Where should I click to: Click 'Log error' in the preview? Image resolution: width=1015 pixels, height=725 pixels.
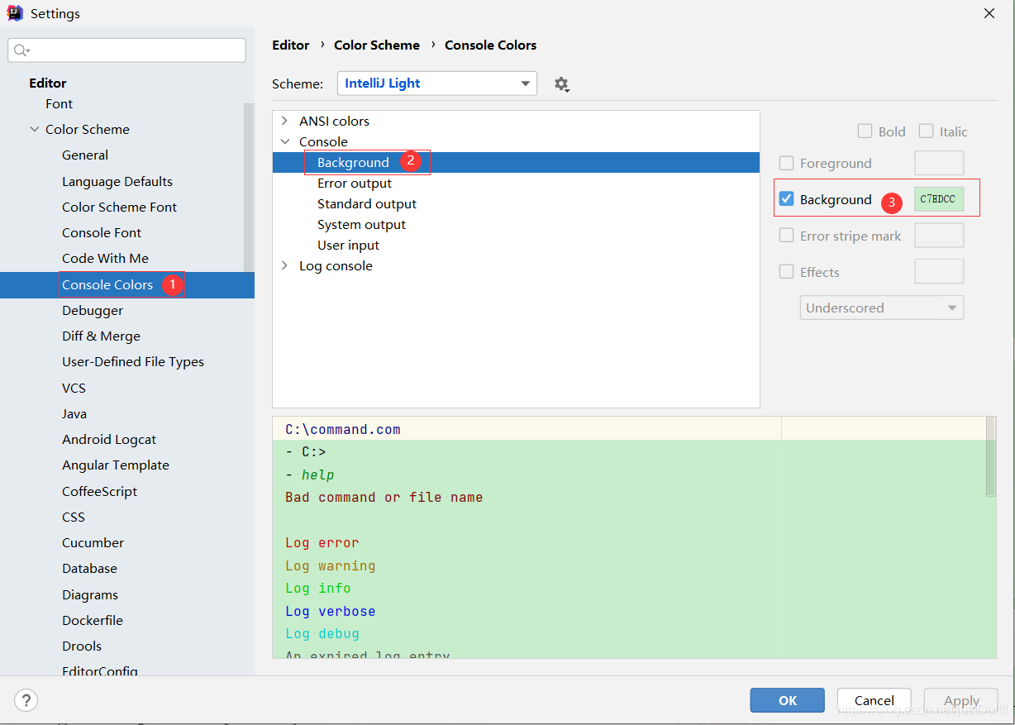pos(322,543)
